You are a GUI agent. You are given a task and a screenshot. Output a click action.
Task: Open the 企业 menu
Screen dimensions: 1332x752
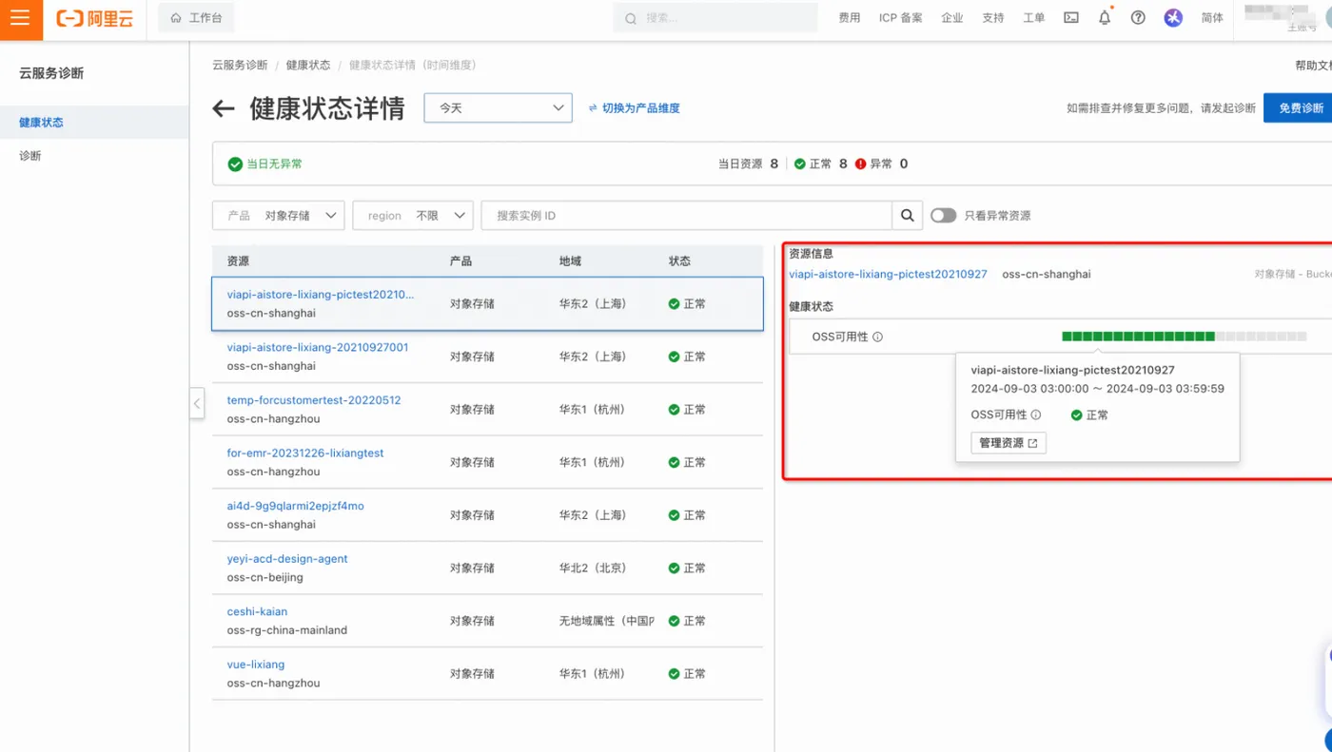[951, 18]
